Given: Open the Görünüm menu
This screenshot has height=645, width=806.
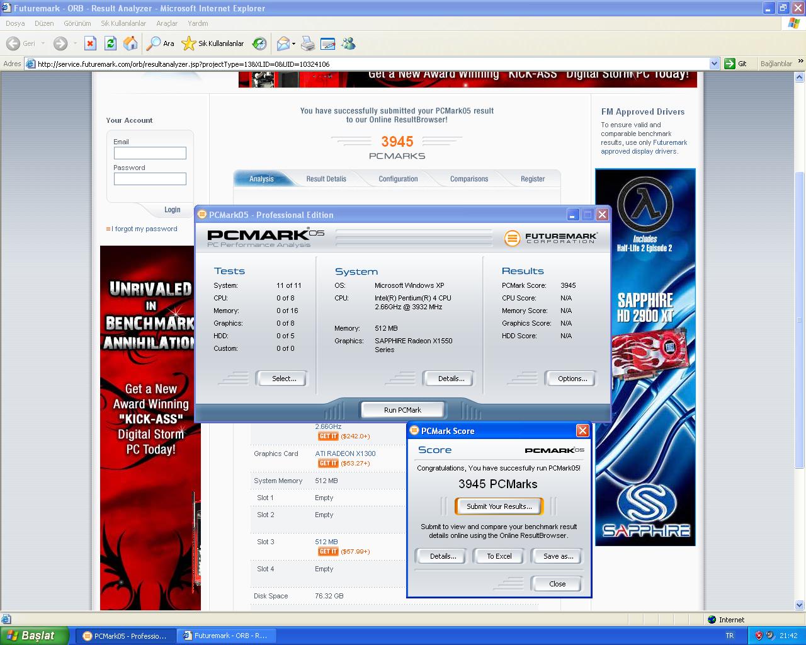Looking at the screenshot, I should (x=77, y=23).
